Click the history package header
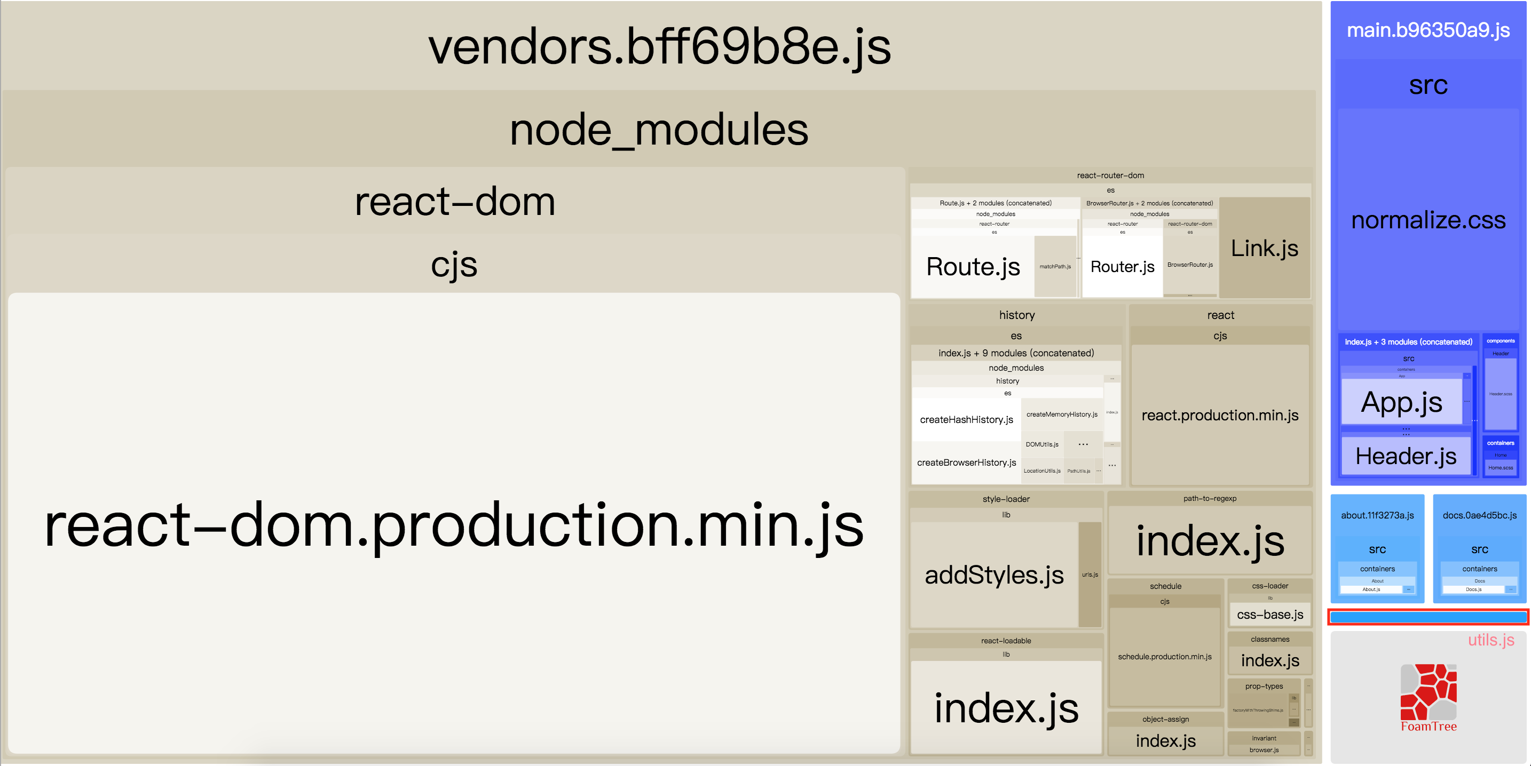1531x766 pixels. point(1017,315)
